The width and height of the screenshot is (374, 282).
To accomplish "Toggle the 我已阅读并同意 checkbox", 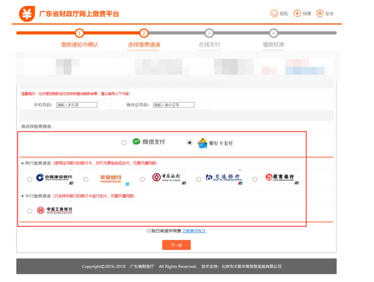I will (x=149, y=231).
